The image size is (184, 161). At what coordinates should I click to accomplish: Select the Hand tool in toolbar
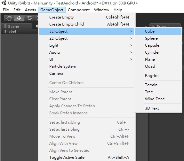pos(9,18)
